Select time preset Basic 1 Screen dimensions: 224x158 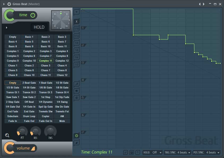pos(29,37)
